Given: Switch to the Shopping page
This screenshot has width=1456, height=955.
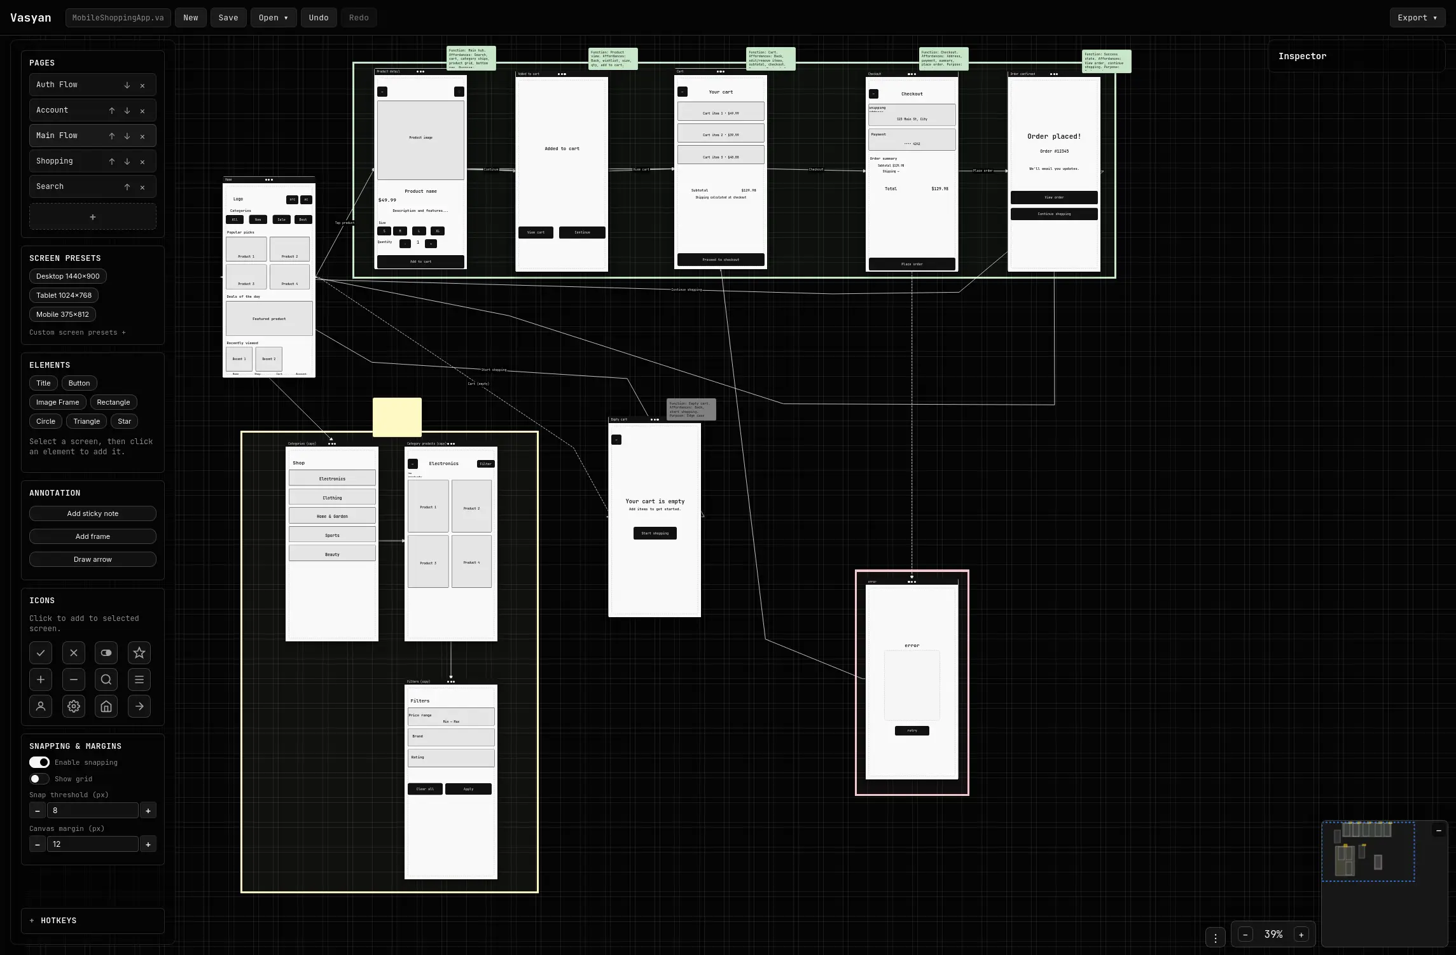Looking at the screenshot, I should [x=55, y=160].
